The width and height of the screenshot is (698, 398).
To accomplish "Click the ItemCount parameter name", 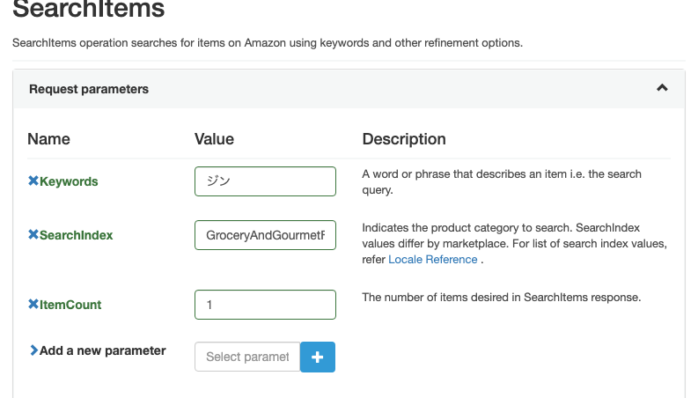I will pyautogui.click(x=70, y=305).
